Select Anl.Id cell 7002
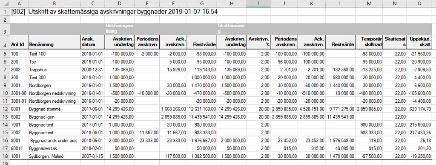This screenshot has width=436, height=165. point(19,133)
